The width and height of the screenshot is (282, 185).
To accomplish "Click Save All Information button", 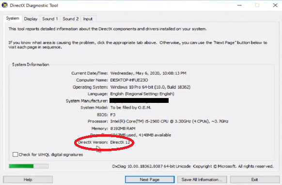I will tap(202, 179).
